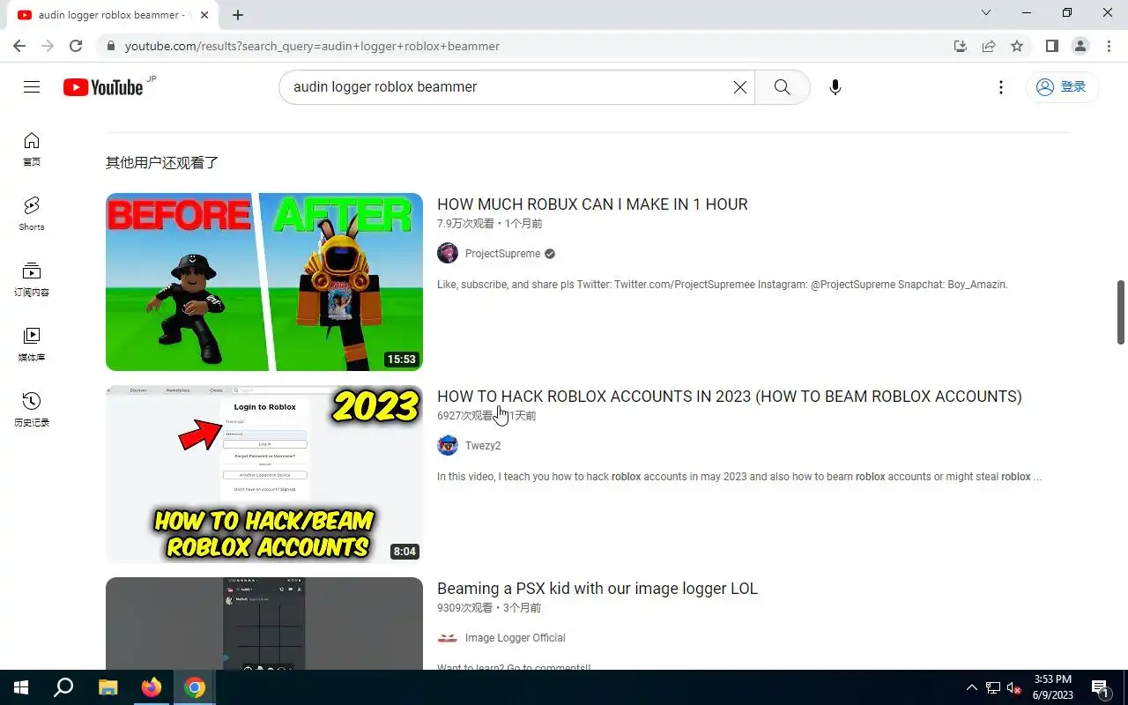This screenshot has width=1128, height=705.
Task: Open 首页 Home in sidebar
Action: [x=32, y=149]
